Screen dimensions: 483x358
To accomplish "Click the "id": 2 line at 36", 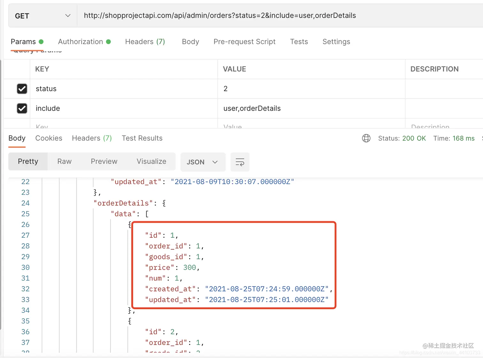I will point(162,332).
